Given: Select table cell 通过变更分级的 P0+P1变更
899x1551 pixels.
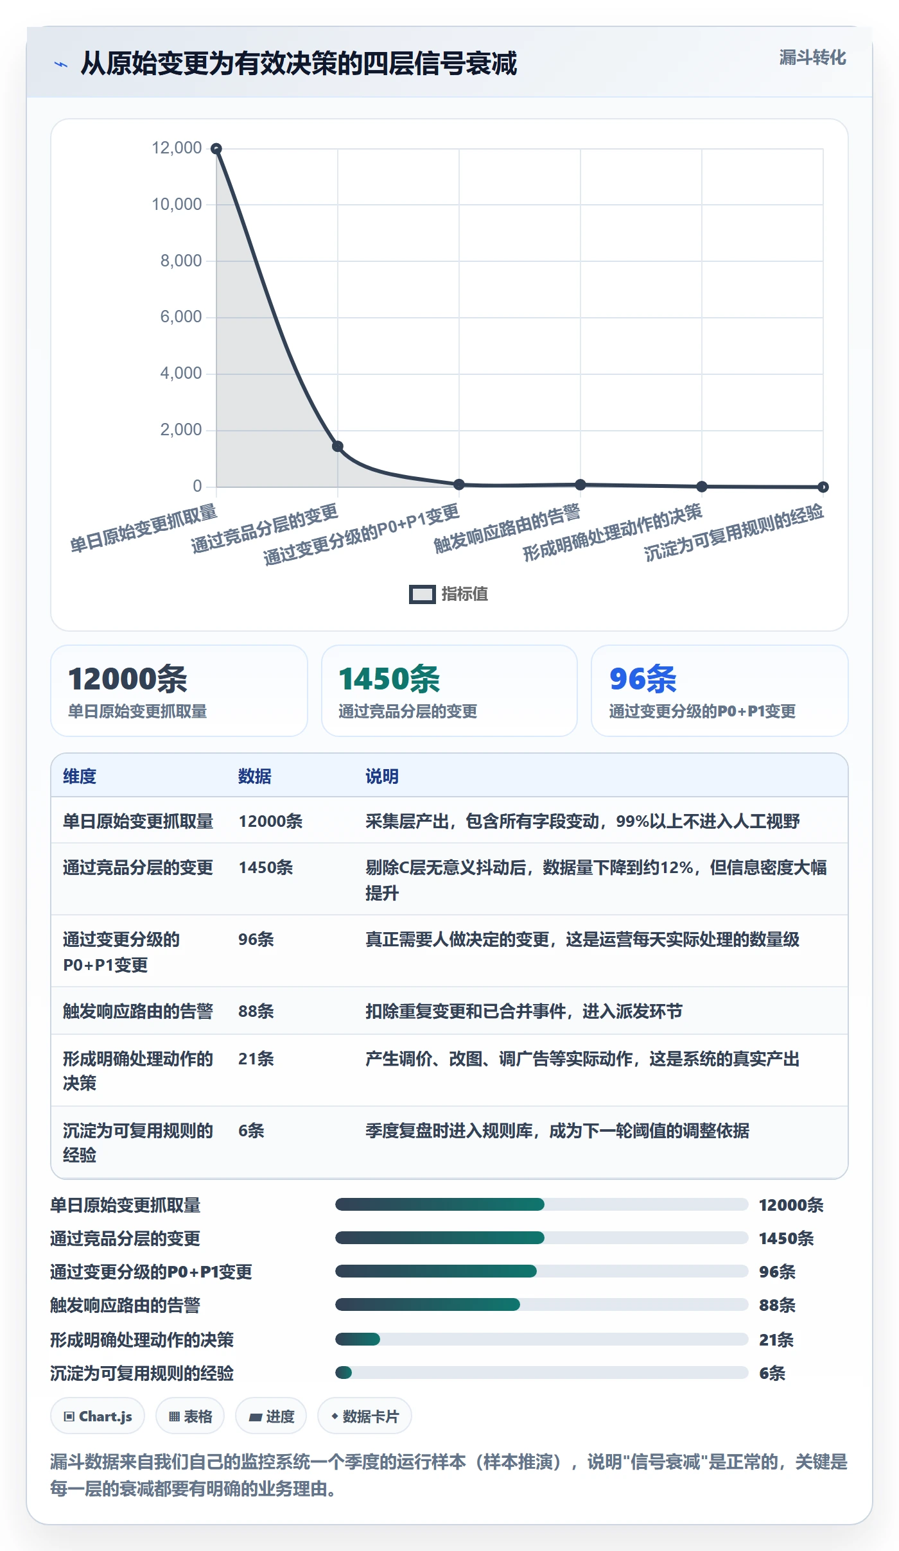Looking at the screenshot, I should (121, 952).
